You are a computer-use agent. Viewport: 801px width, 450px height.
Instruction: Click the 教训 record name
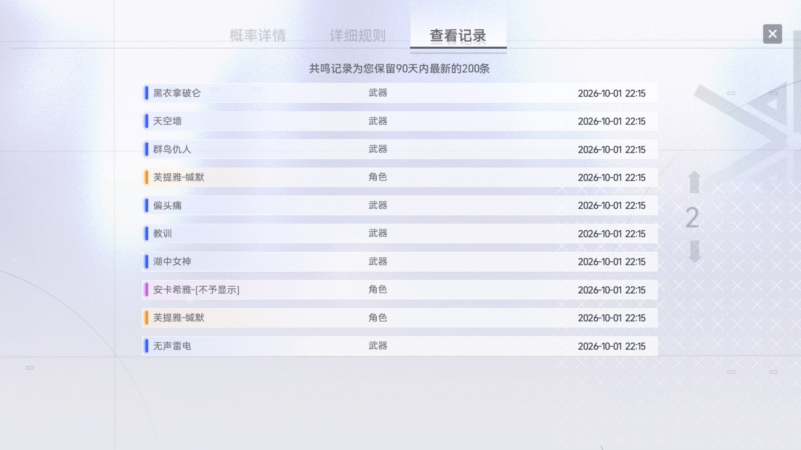pos(162,233)
